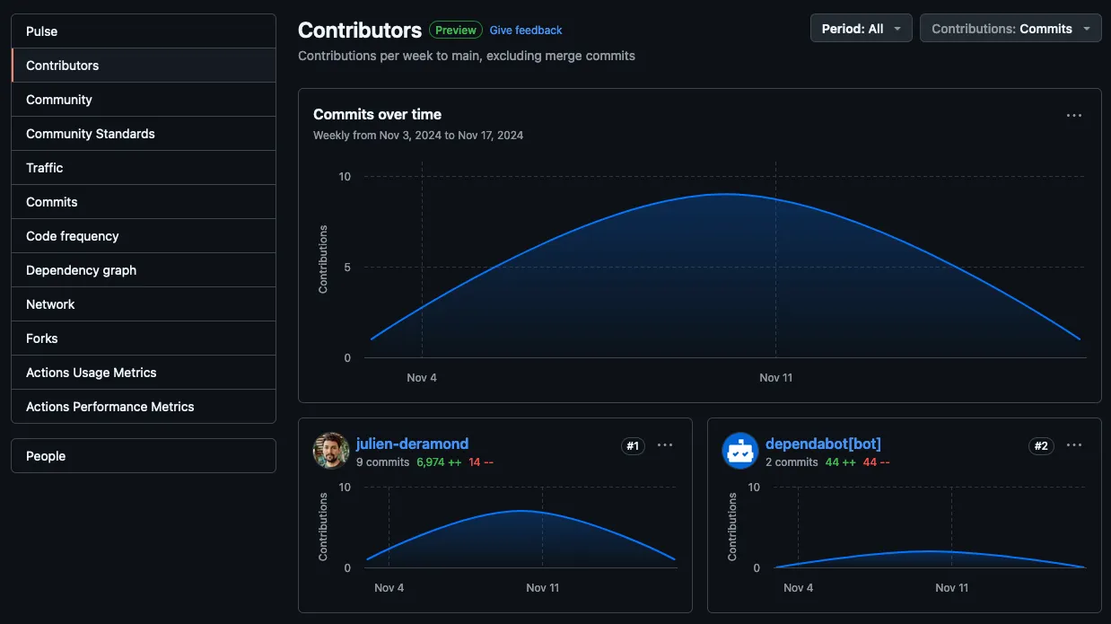Open the Dependency graph page

(x=144, y=270)
